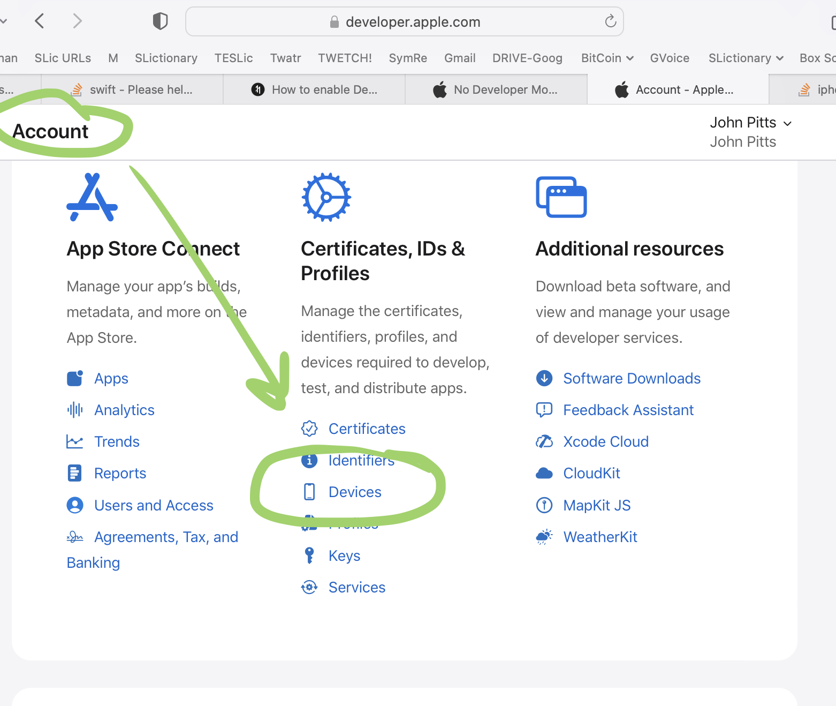Go forward with the Safari forward arrow
Viewport: 836px width, 706px height.
tap(78, 21)
